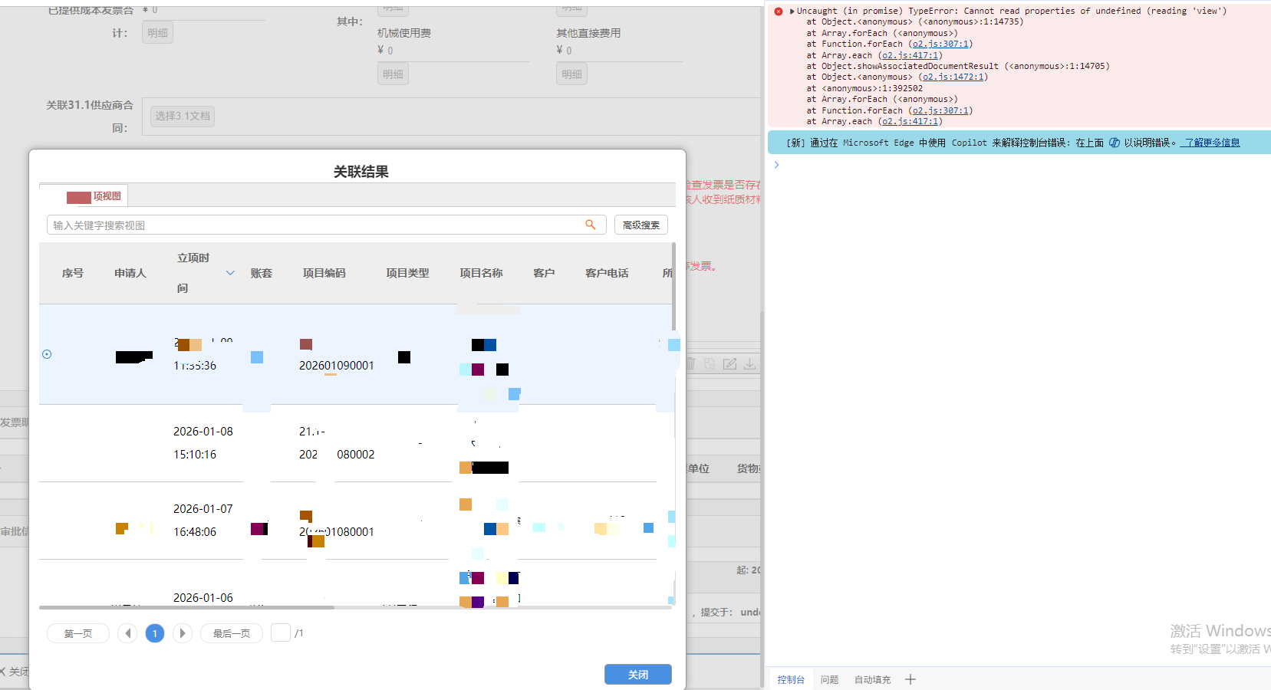
Task: Go to the previous page with the left arrow
Action: point(127,633)
